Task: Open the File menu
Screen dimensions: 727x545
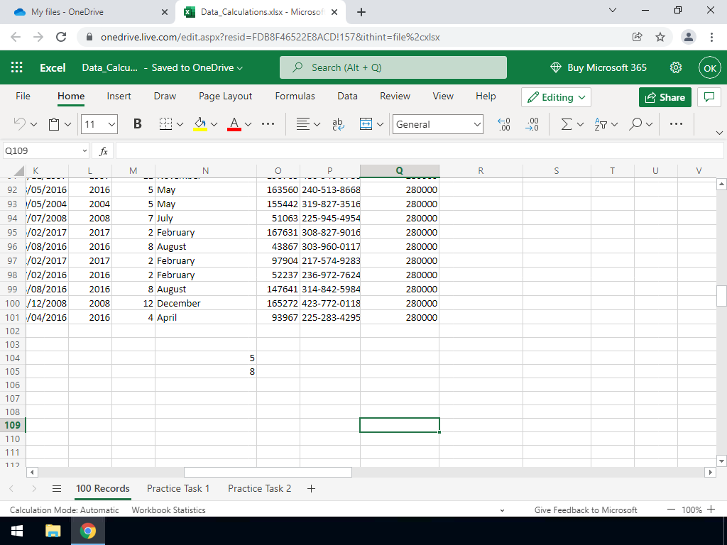Action: pos(23,96)
